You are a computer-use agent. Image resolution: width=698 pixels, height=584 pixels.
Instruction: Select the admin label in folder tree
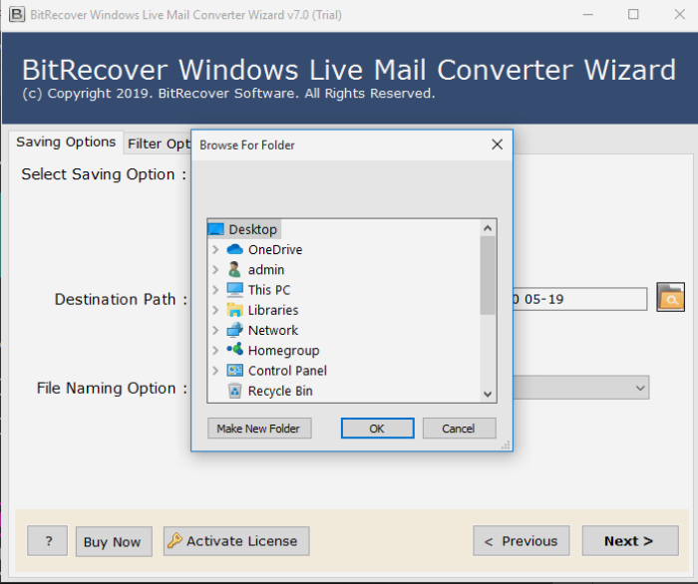(266, 270)
